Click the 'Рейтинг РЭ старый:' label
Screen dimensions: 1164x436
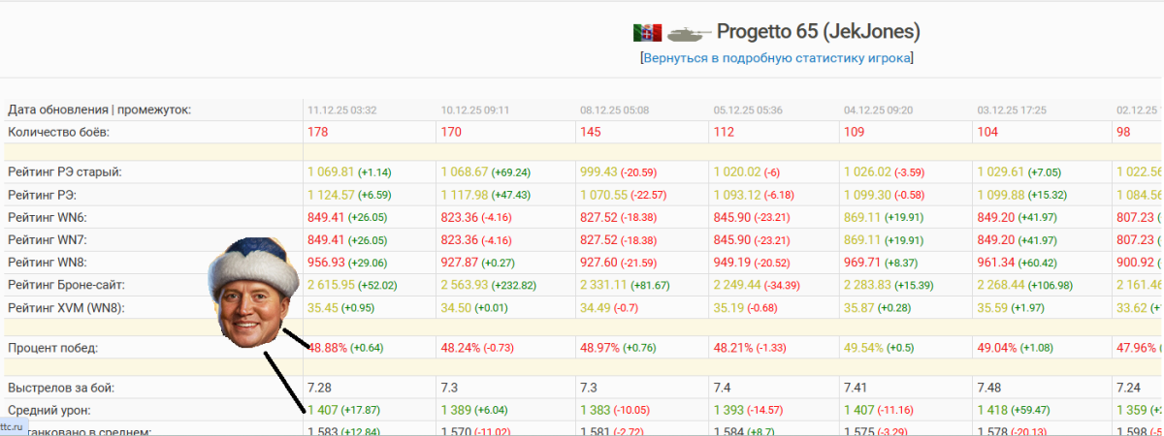click(x=65, y=171)
